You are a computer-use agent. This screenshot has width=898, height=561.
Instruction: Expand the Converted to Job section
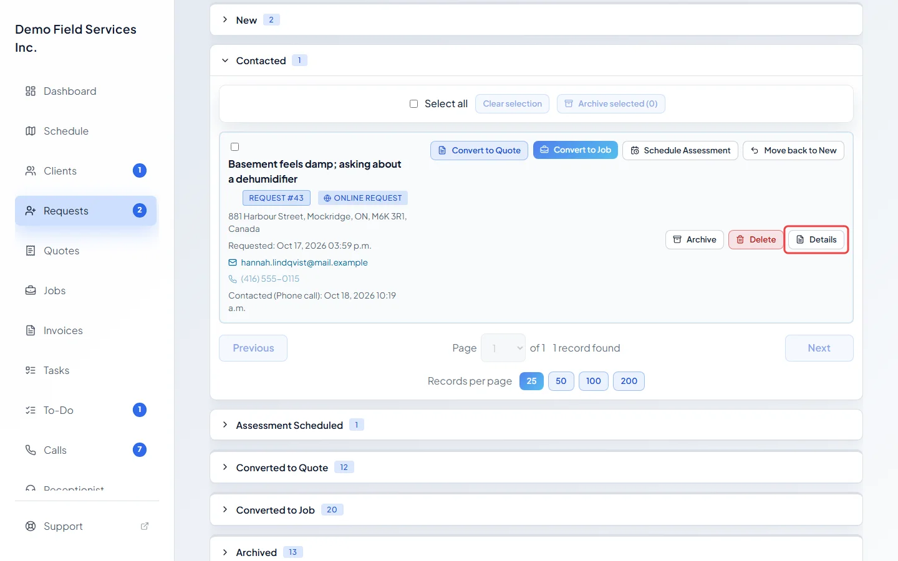click(x=536, y=510)
